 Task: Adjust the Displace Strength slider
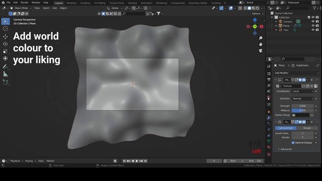coord(303,106)
